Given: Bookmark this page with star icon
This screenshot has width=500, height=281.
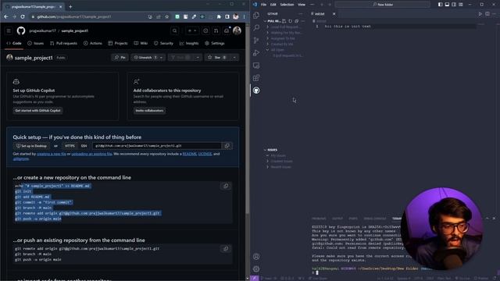Looking at the screenshot, I should click(166, 16).
